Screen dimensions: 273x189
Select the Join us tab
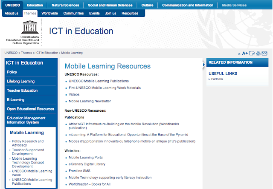click(110, 13)
